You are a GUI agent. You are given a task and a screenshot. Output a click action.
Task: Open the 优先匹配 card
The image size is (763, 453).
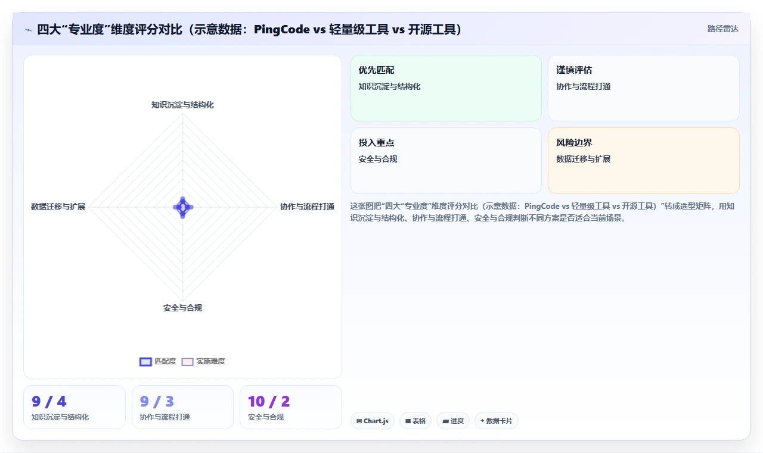click(x=446, y=88)
